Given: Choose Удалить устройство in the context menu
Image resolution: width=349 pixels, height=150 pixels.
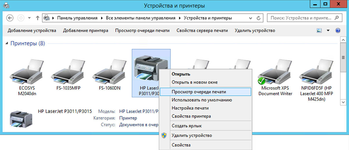Looking at the screenshot, I should coord(205,135).
